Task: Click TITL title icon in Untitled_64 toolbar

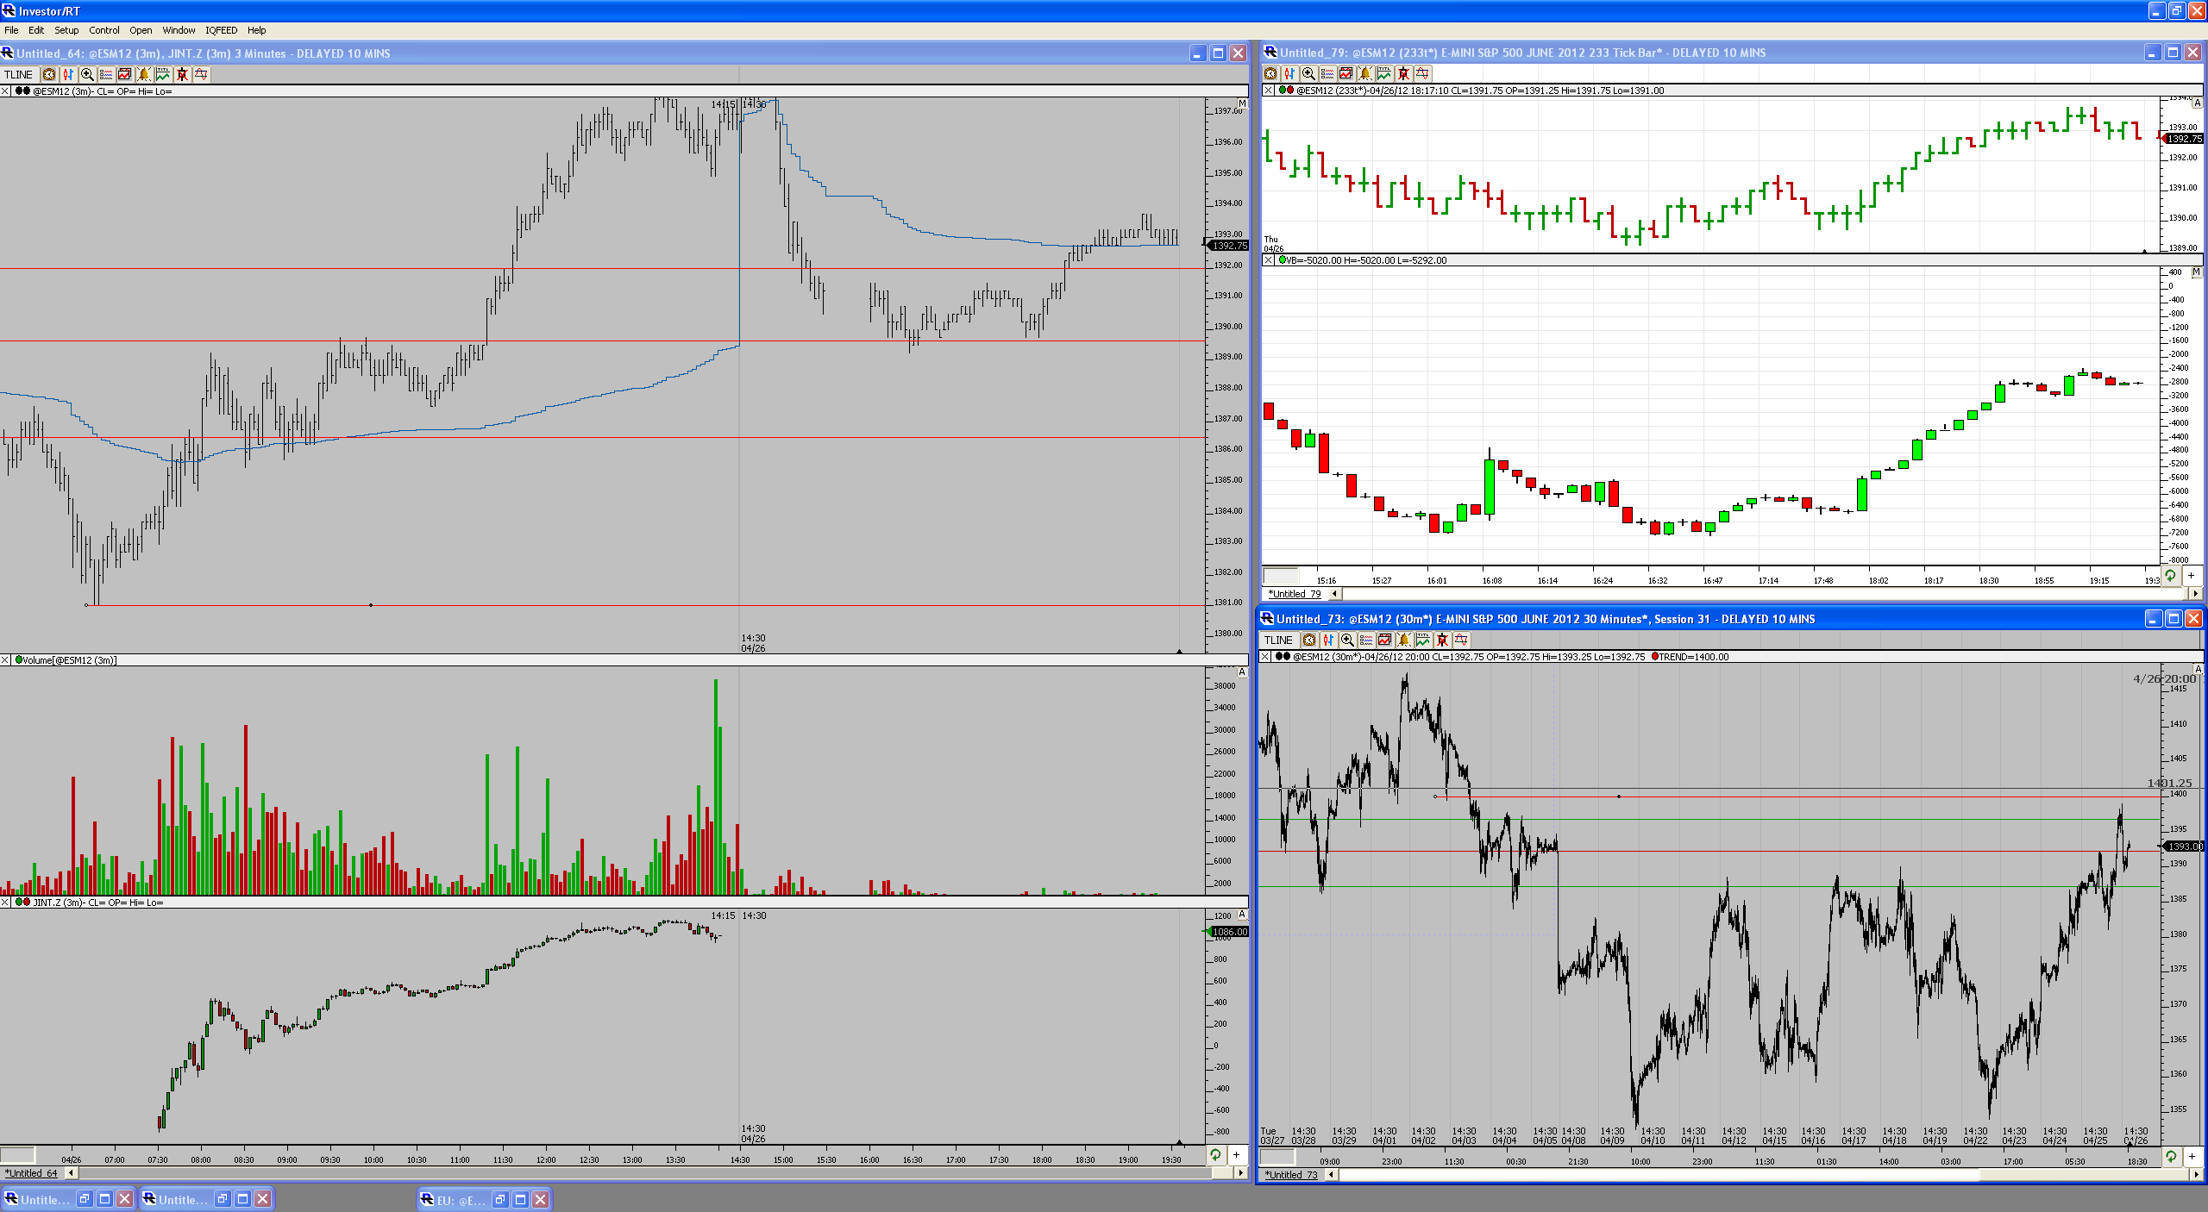Action: pos(163,74)
